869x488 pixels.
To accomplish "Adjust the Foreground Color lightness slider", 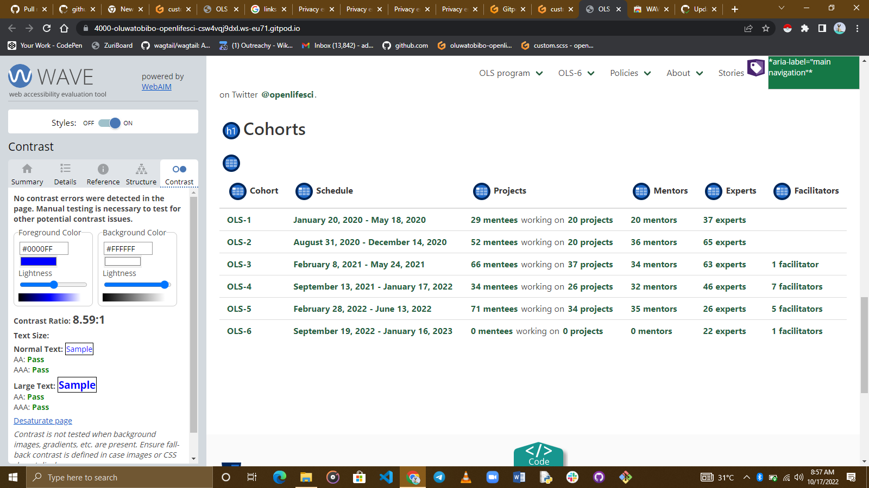I will (x=53, y=285).
